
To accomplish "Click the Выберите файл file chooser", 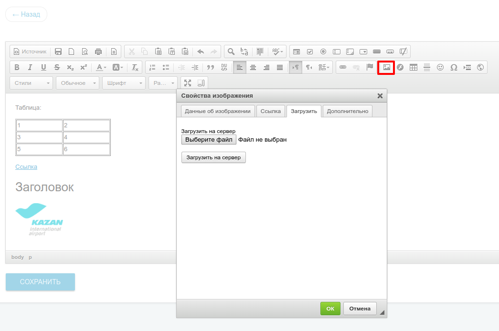I will tap(209, 140).
